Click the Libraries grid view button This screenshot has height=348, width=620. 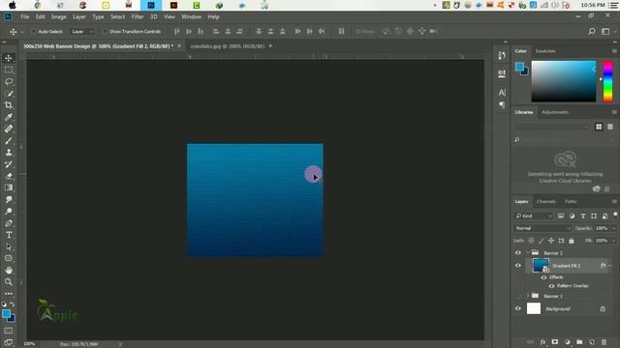599,127
